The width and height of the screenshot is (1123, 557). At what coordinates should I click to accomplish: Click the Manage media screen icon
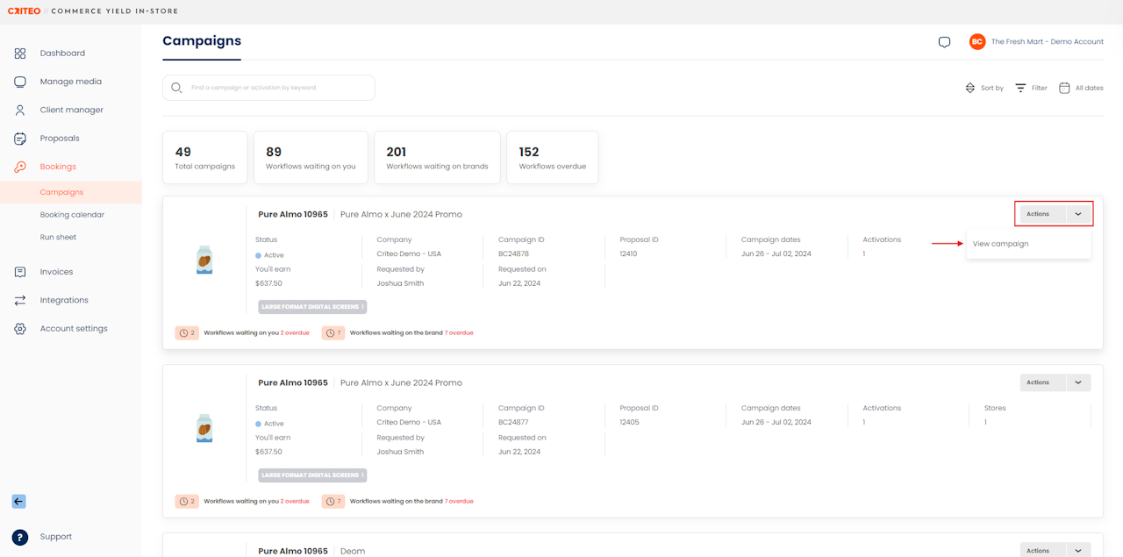point(19,82)
